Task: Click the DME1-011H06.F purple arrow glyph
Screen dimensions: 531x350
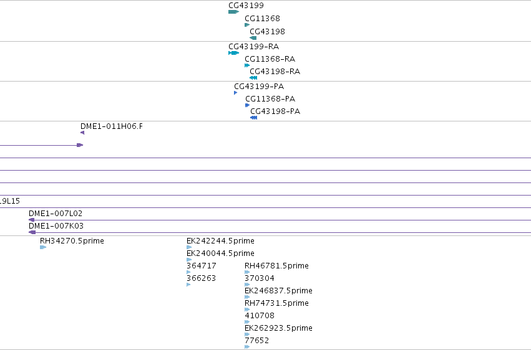Action: click(82, 133)
